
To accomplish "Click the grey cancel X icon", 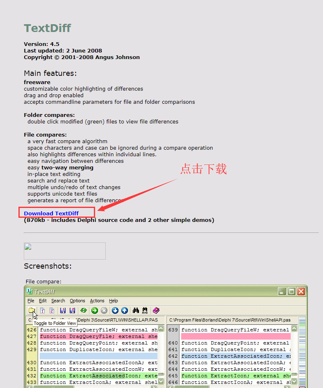I will (x=104, y=310).
